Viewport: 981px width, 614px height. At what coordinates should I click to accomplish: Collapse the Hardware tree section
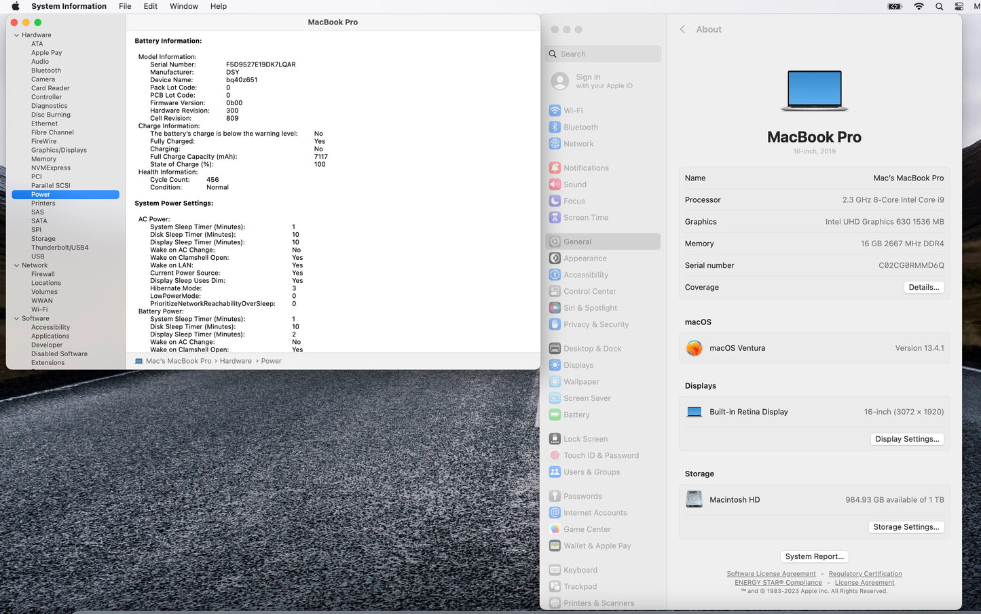[16, 35]
